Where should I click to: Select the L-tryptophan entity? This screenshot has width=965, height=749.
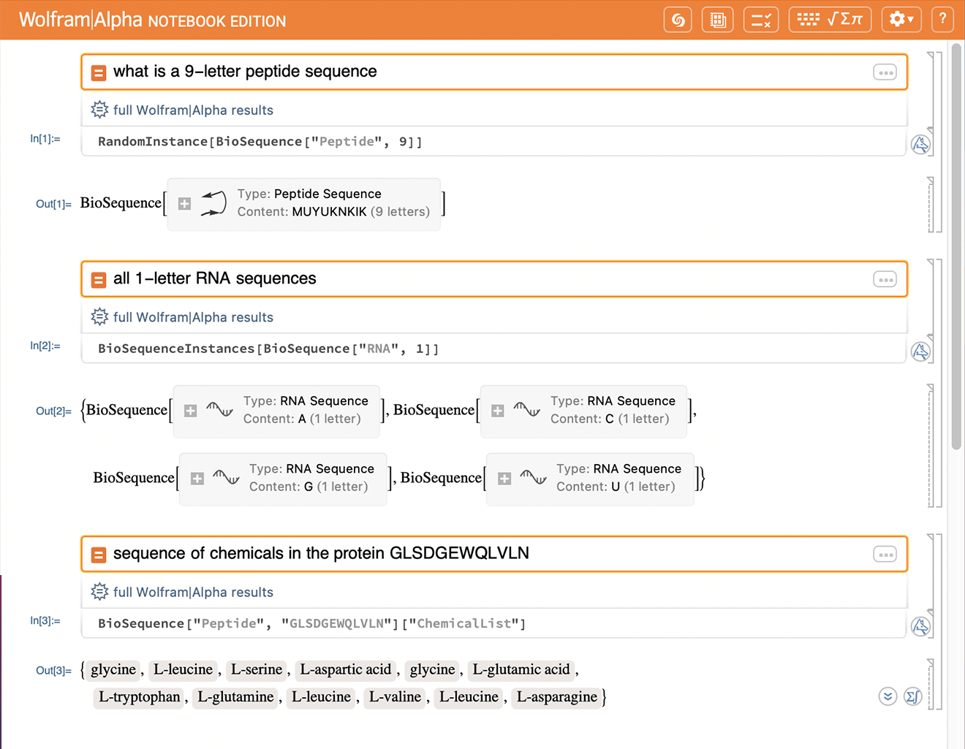tap(139, 697)
